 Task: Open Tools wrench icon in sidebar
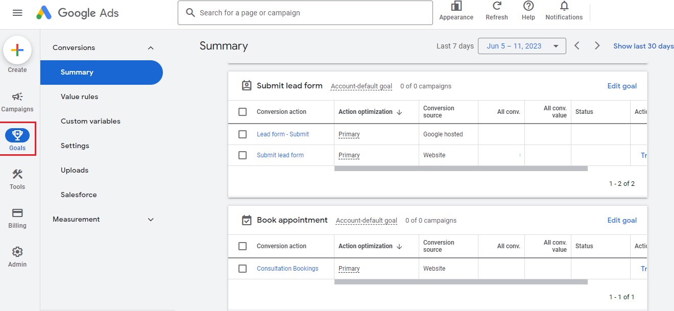coord(17,175)
